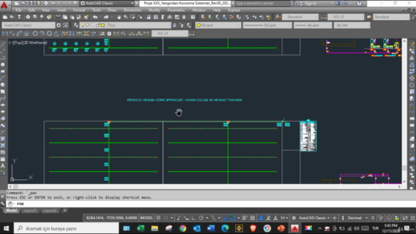The height and width of the screenshot is (234, 416).
Task: Select the Arc Length dimension tool
Action: 19,33
